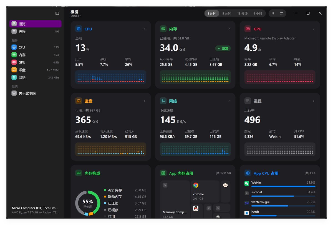Click the orange 磁盘 icon in the sidebar
333x225 pixels.
tap(14, 70)
